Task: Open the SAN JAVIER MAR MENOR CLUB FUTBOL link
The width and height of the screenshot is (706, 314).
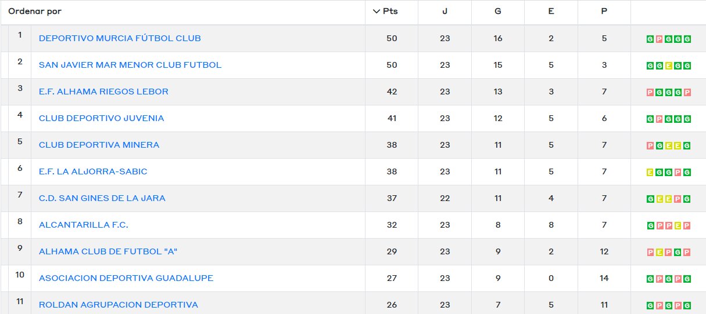Action: pyautogui.click(x=130, y=65)
